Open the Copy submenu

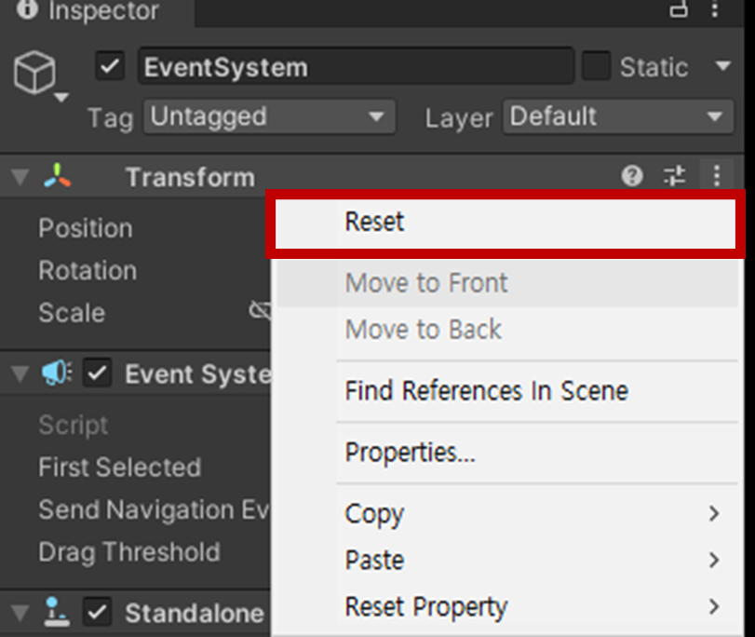[x=507, y=514]
